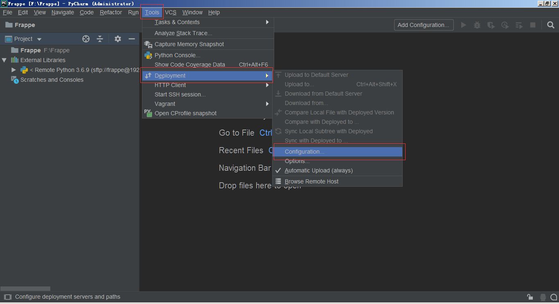
Task: Open the File menu
Action: click(7, 12)
